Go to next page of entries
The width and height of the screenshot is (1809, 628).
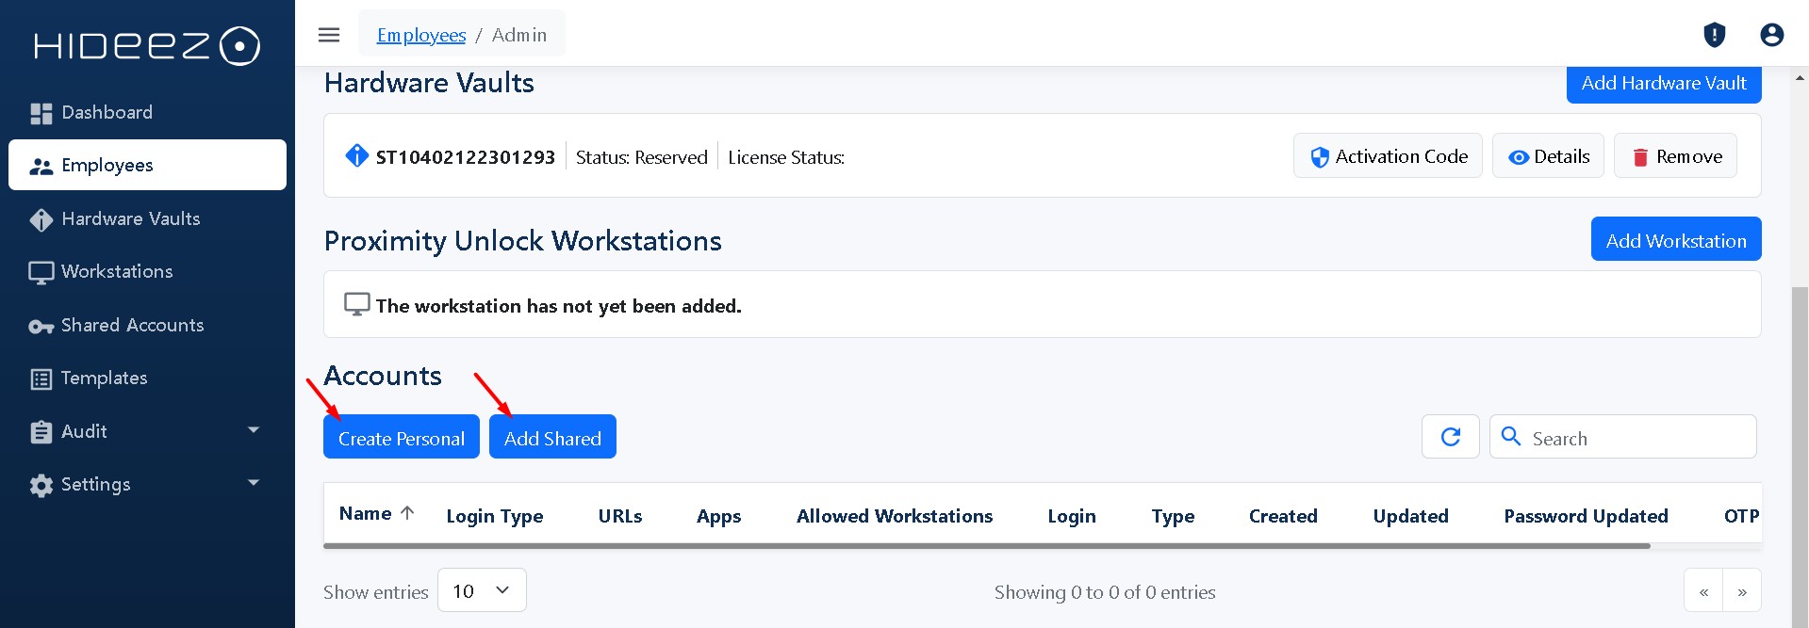[1741, 592]
